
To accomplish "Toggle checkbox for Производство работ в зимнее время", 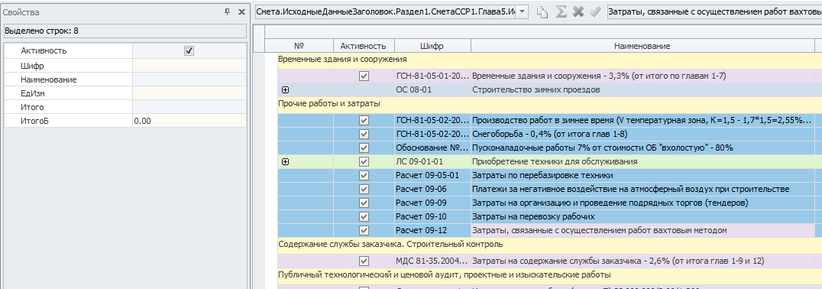I will [364, 120].
